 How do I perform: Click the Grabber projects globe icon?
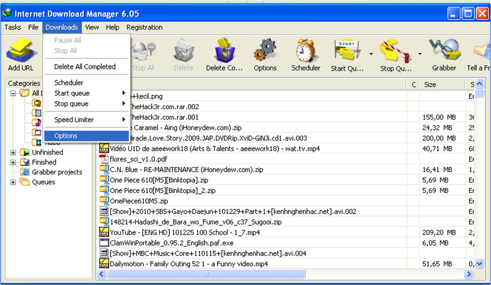(25, 172)
